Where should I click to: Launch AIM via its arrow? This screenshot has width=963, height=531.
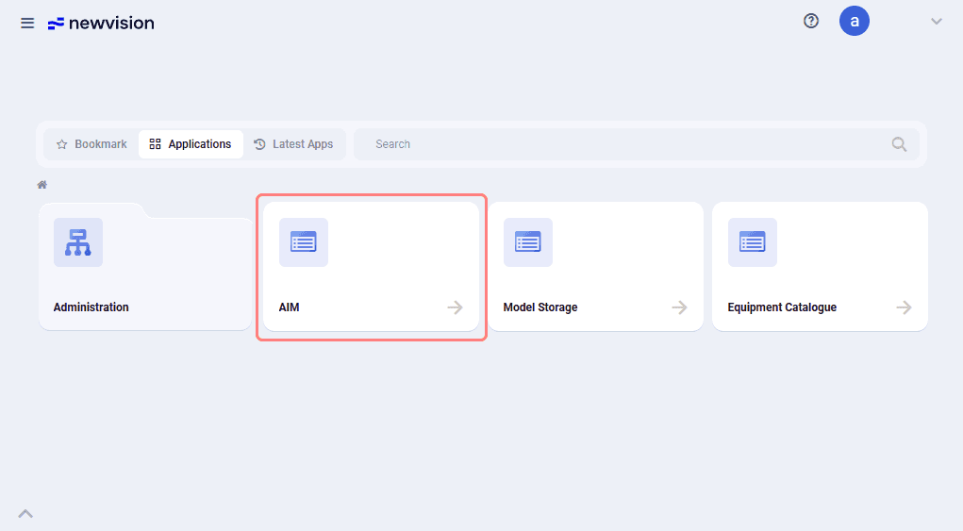click(456, 307)
